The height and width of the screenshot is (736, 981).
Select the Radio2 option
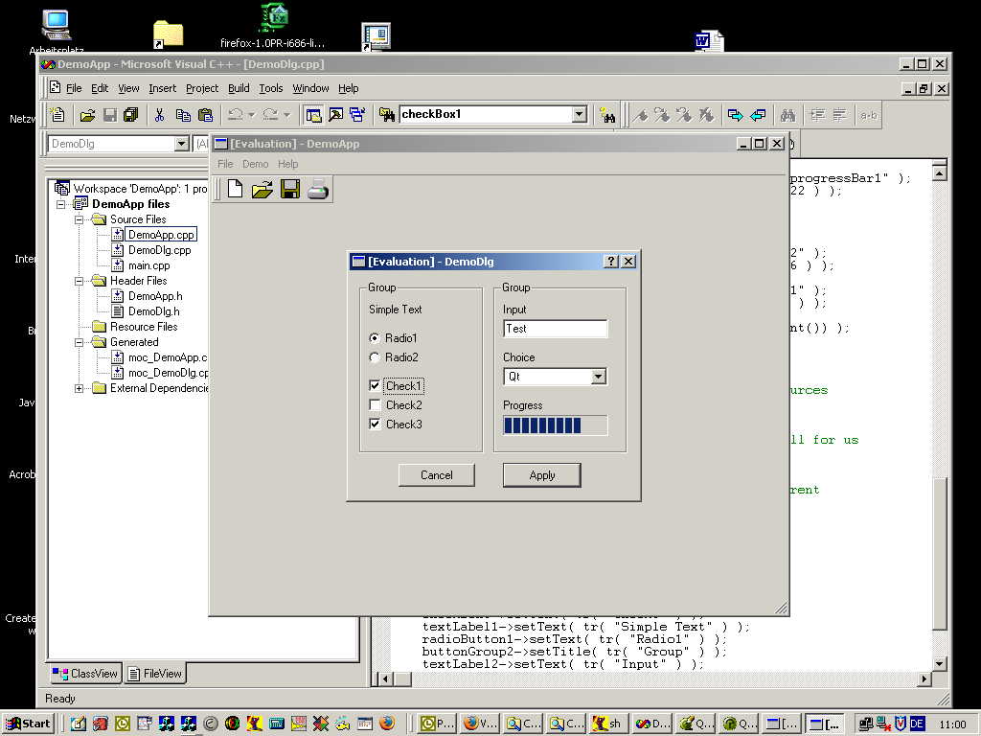tap(375, 357)
